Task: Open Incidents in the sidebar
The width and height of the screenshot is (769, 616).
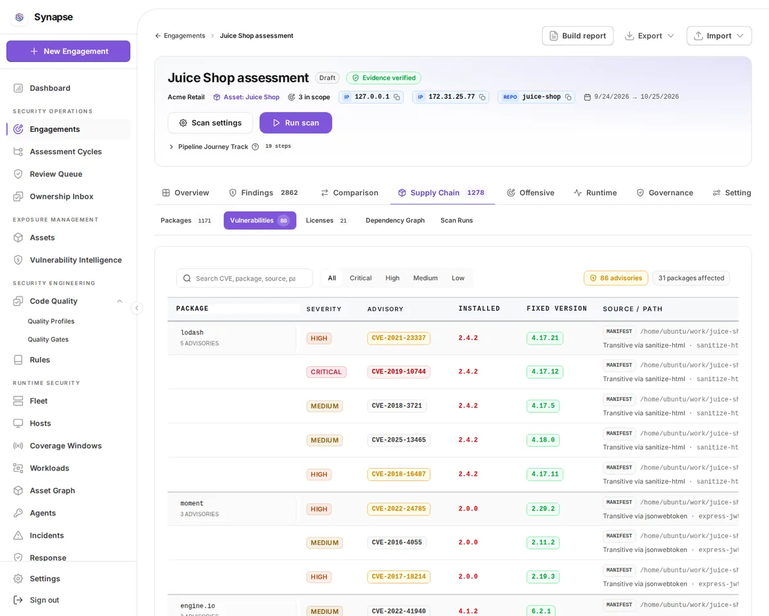Action: 68,535
